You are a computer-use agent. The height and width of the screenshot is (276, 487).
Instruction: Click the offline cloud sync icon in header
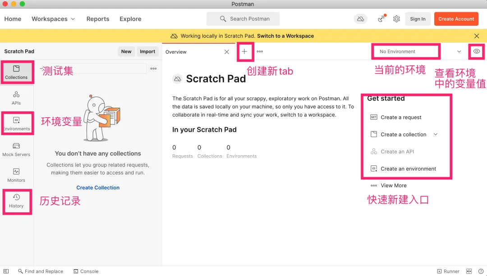pos(360,19)
